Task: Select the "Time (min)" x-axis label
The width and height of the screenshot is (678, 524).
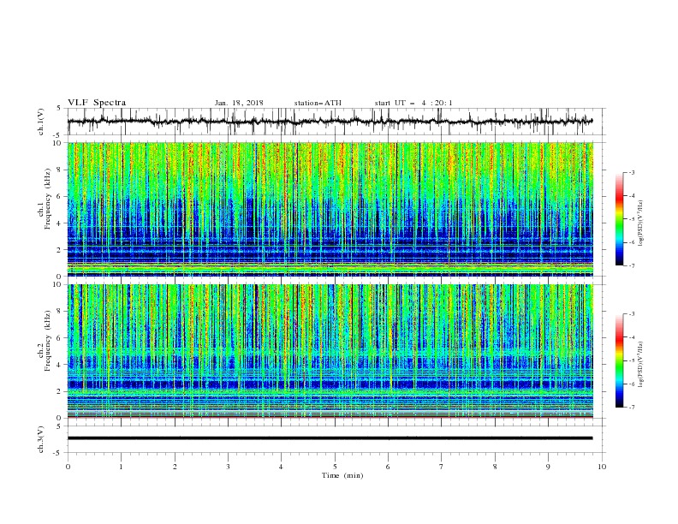Action: (x=342, y=475)
